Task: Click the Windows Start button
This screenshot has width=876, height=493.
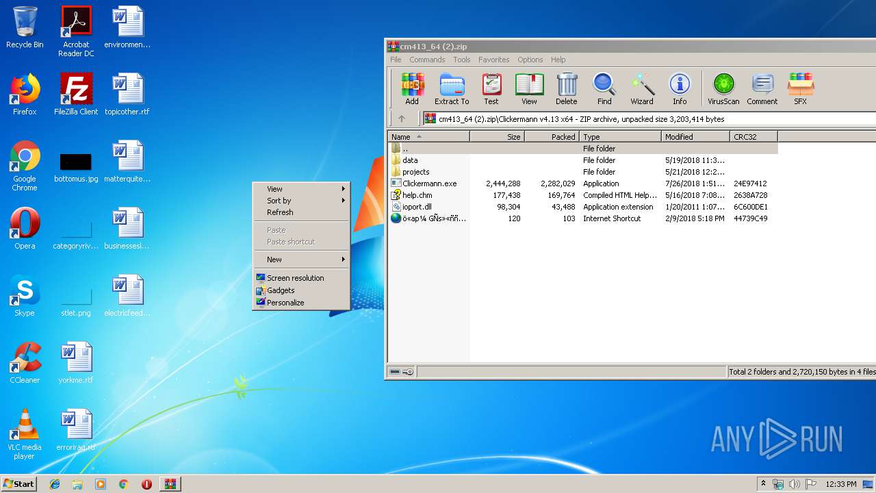Action: click(18, 483)
